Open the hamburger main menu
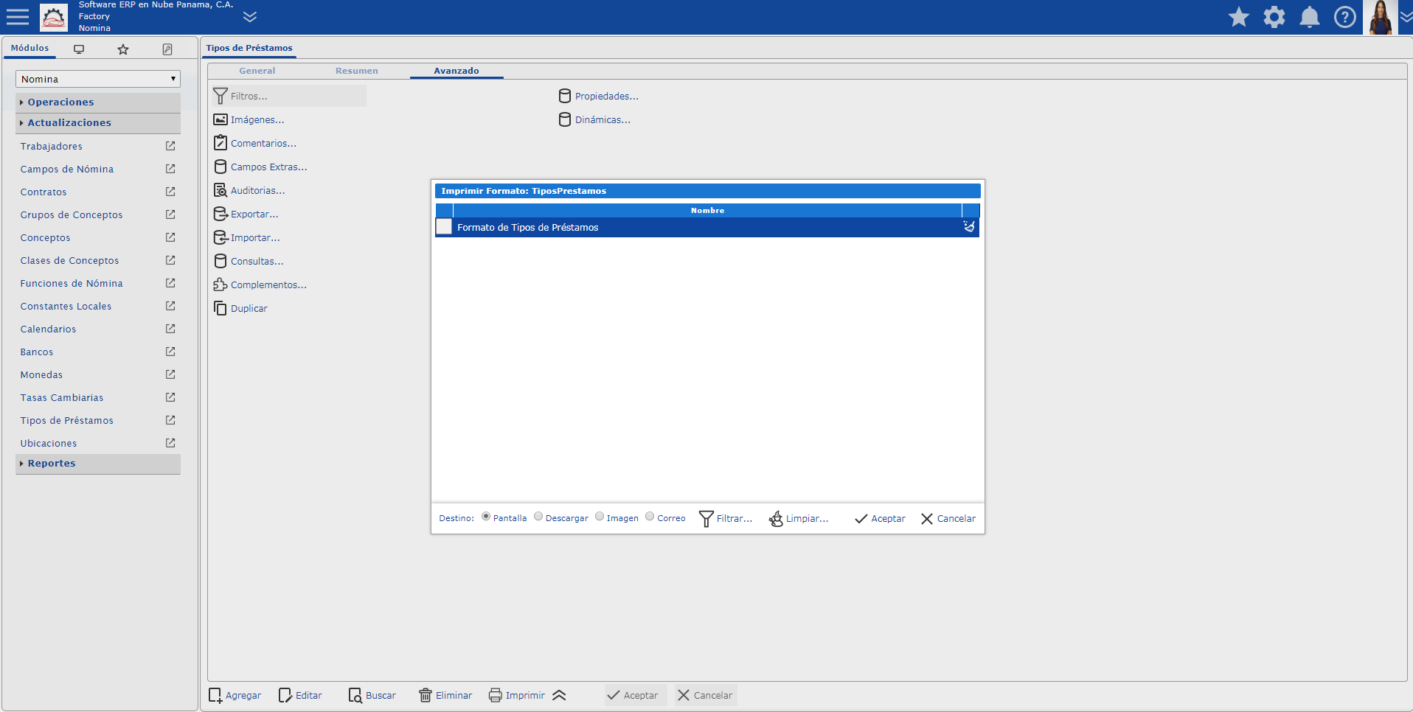Screen dimensions: 1413x712 point(18,17)
